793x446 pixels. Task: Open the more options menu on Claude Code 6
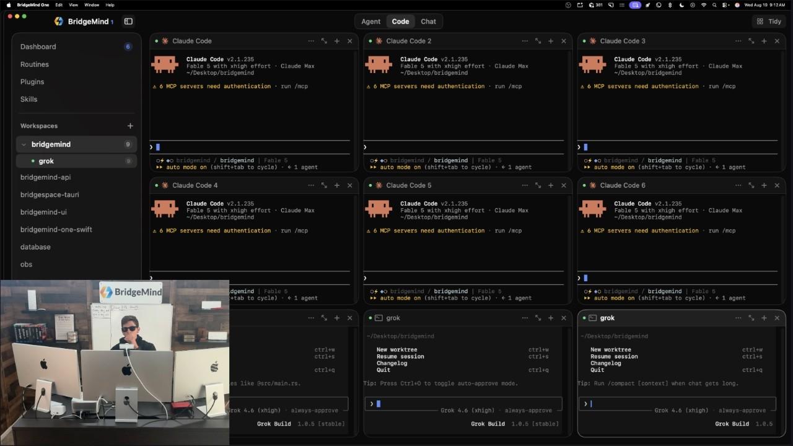[738, 185]
